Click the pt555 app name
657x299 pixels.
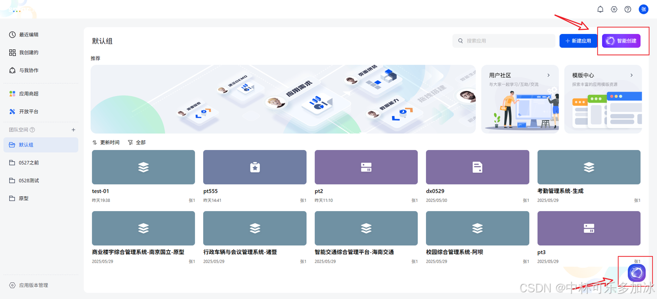[210, 191]
